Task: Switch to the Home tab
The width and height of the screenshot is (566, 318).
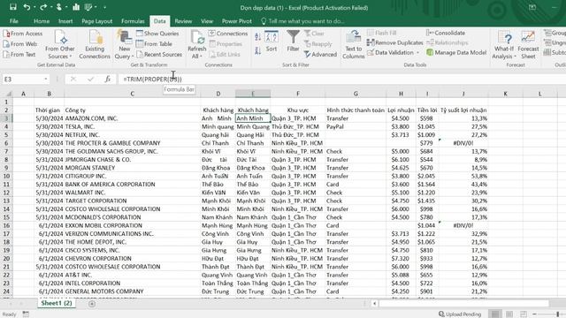Action: pyautogui.click(x=42, y=21)
